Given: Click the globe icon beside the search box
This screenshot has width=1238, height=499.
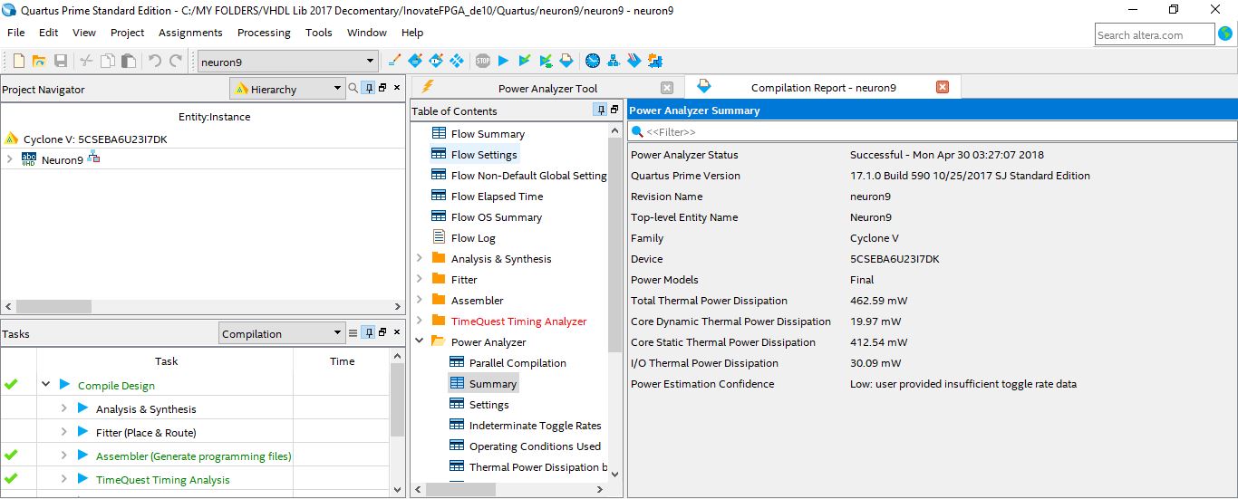Looking at the screenshot, I should [1225, 34].
